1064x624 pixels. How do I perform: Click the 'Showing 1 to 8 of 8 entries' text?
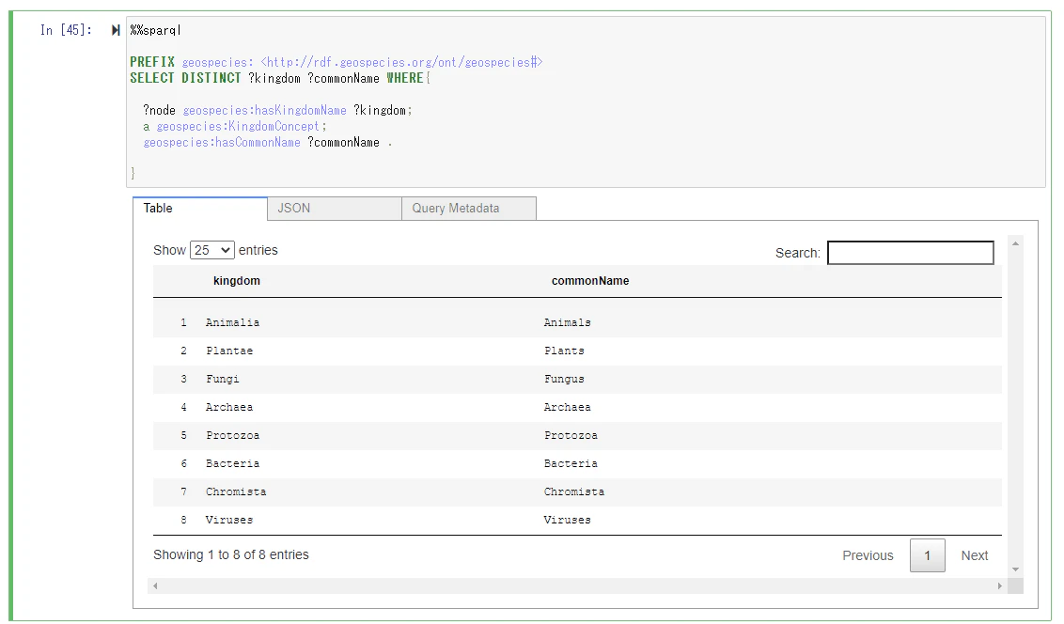click(230, 554)
